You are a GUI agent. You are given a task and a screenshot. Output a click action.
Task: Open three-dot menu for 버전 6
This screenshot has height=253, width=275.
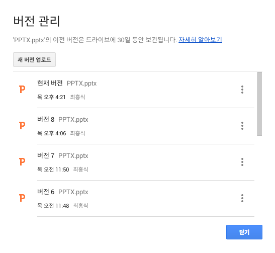point(242,198)
